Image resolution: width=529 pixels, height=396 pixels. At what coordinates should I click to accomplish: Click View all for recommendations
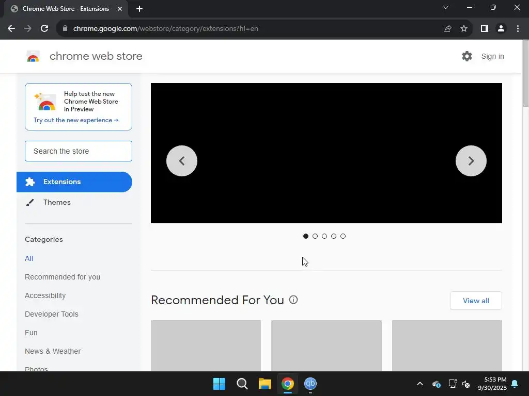pos(476,301)
